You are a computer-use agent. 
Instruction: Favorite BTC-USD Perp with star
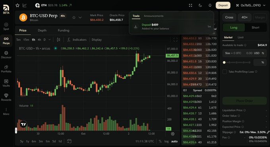(74, 17)
